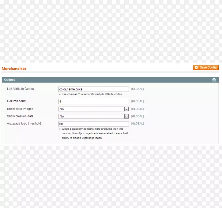Click the Merchandiser page heading
This screenshot has width=222, height=208.
tap(14, 69)
